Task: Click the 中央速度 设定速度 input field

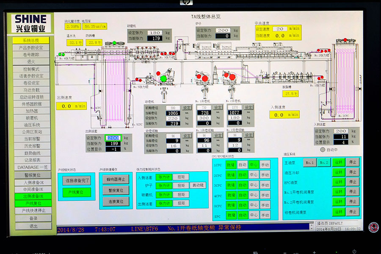Action: (x=279, y=29)
